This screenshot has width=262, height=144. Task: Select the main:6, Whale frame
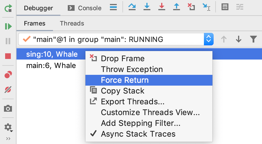coord(51,65)
